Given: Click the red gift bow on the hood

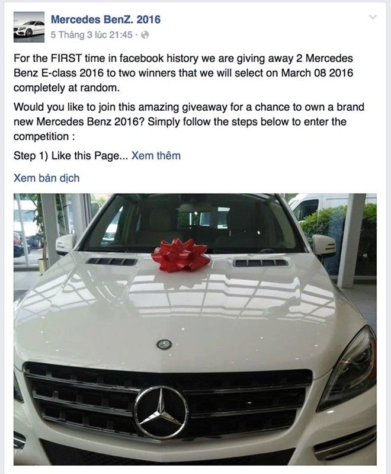Looking at the screenshot, I should point(181,255).
